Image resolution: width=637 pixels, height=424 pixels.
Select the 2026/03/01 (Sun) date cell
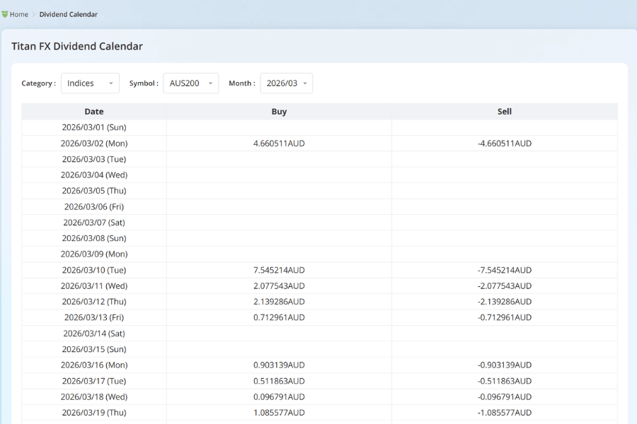point(94,127)
